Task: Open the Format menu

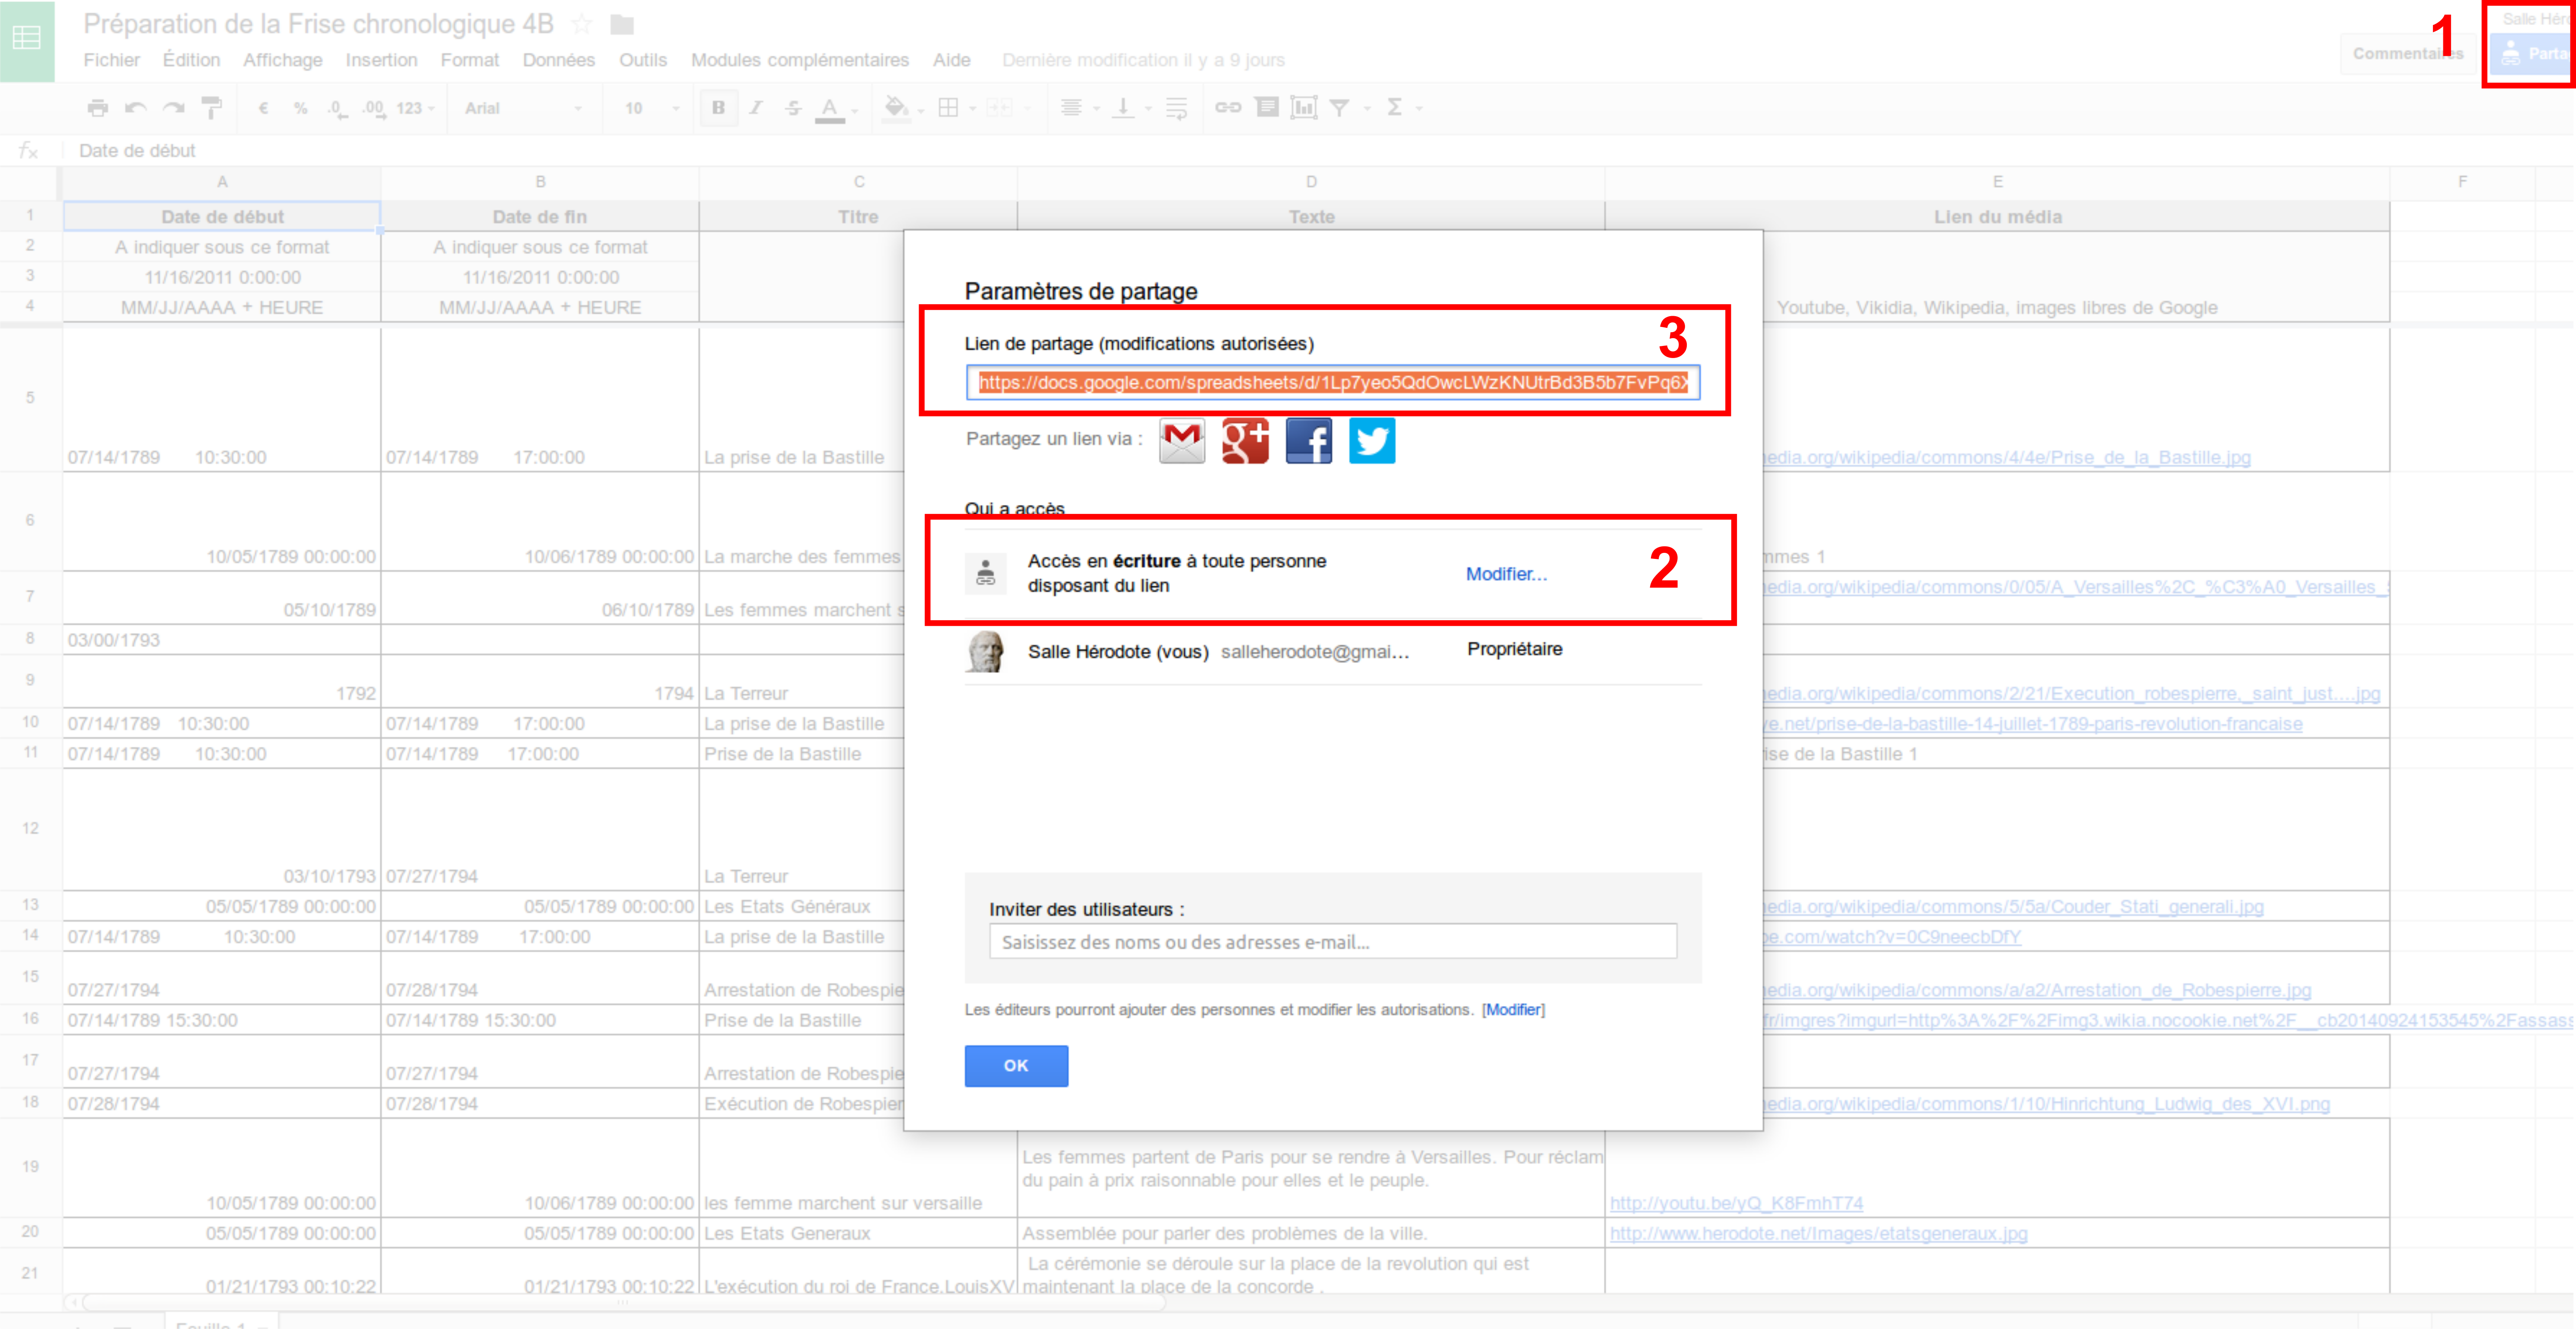Action: [x=470, y=60]
